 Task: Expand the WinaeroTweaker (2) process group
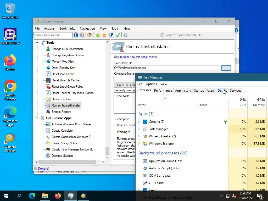click(x=139, y=136)
